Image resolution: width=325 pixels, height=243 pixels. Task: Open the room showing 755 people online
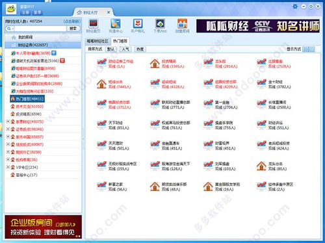pyautogui.click(x=220, y=125)
